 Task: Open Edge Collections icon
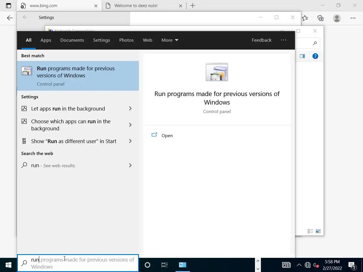point(320,18)
